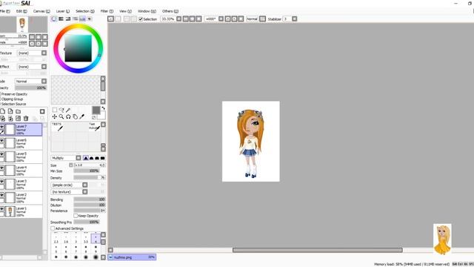The height and width of the screenshot is (267, 474).
Task: Select the Zoom magnifier tool
Action: tap(61, 117)
